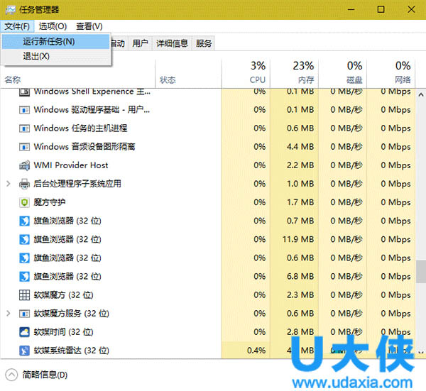This screenshot has width=426, height=391.
Task: Click the 2.2 MB memory value
Action: pos(300,165)
